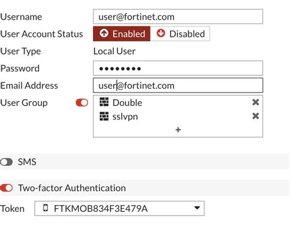Remove the sslvpn group with its X
This screenshot has width=290, height=229.
tap(256, 116)
